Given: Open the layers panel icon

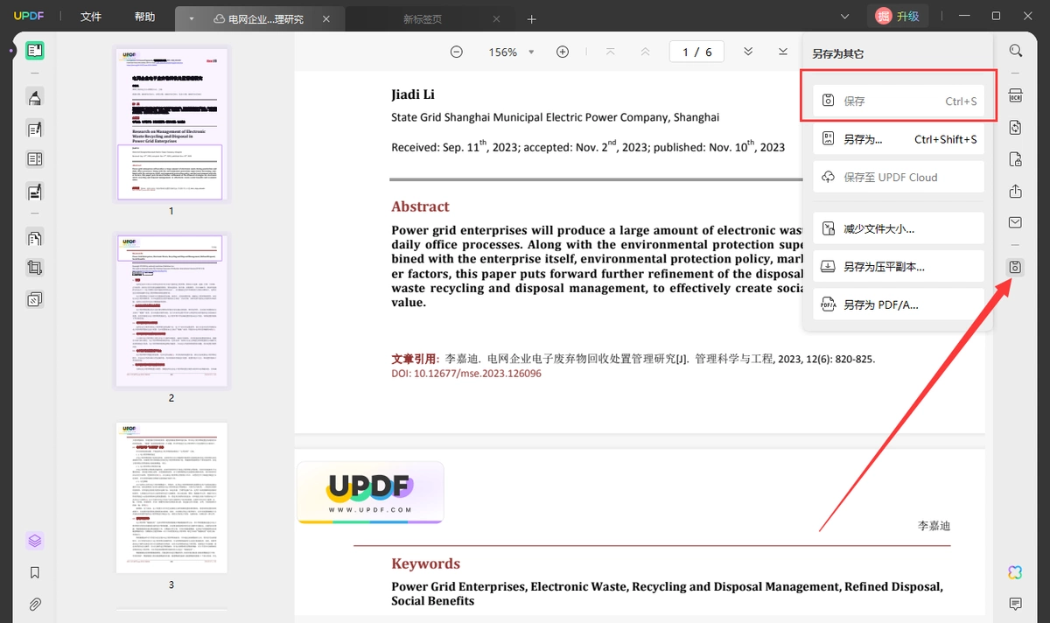Looking at the screenshot, I should (x=34, y=541).
